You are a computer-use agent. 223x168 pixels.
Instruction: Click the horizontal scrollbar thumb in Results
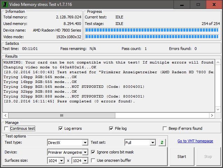[x=62, y=116]
